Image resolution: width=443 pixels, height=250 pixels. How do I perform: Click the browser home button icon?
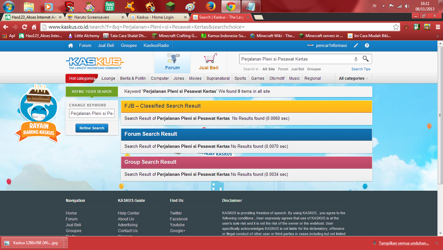point(34,27)
